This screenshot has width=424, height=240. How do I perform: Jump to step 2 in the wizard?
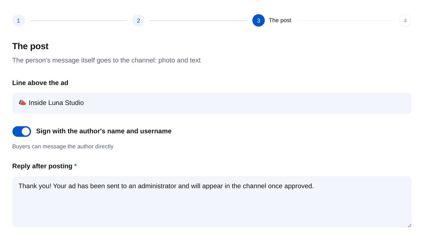pyautogui.click(x=138, y=20)
